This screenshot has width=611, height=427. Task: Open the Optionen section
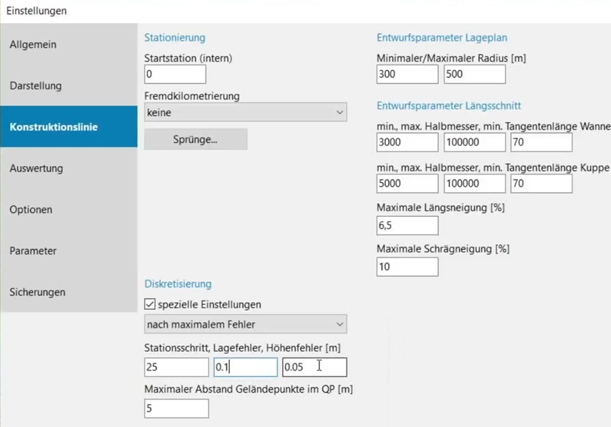click(x=69, y=210)
